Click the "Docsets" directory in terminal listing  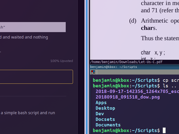[x=105, y=119]
